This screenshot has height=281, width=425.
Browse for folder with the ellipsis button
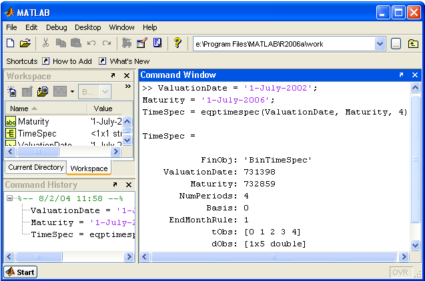pos(396,44)
